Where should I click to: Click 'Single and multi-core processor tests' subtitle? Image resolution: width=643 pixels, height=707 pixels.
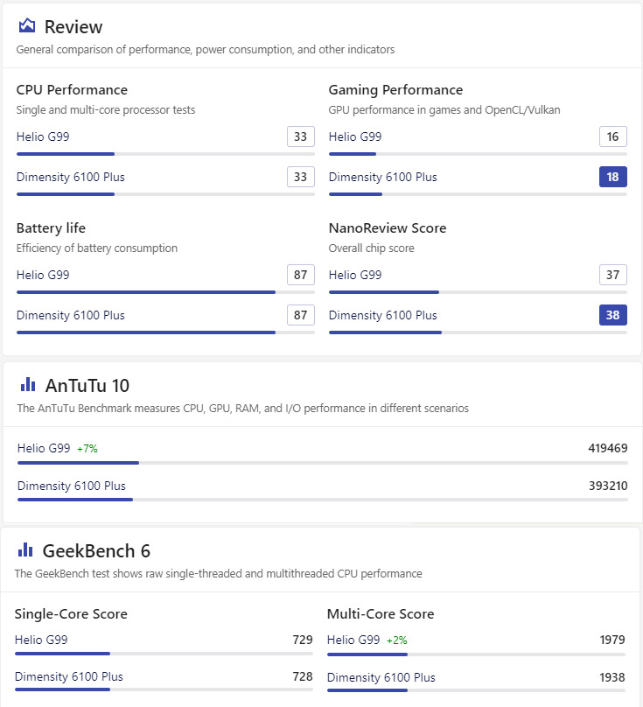[x=106, y=110]
